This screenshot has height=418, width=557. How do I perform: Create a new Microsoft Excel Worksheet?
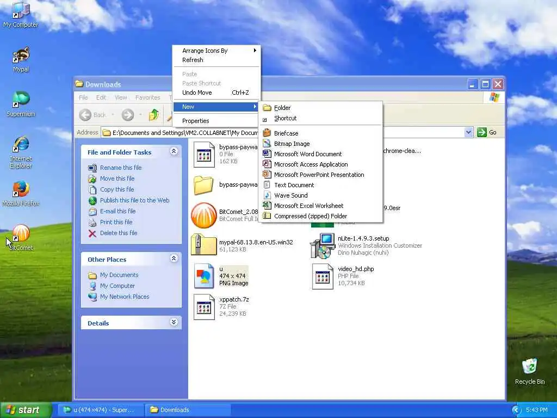(321, 205)
